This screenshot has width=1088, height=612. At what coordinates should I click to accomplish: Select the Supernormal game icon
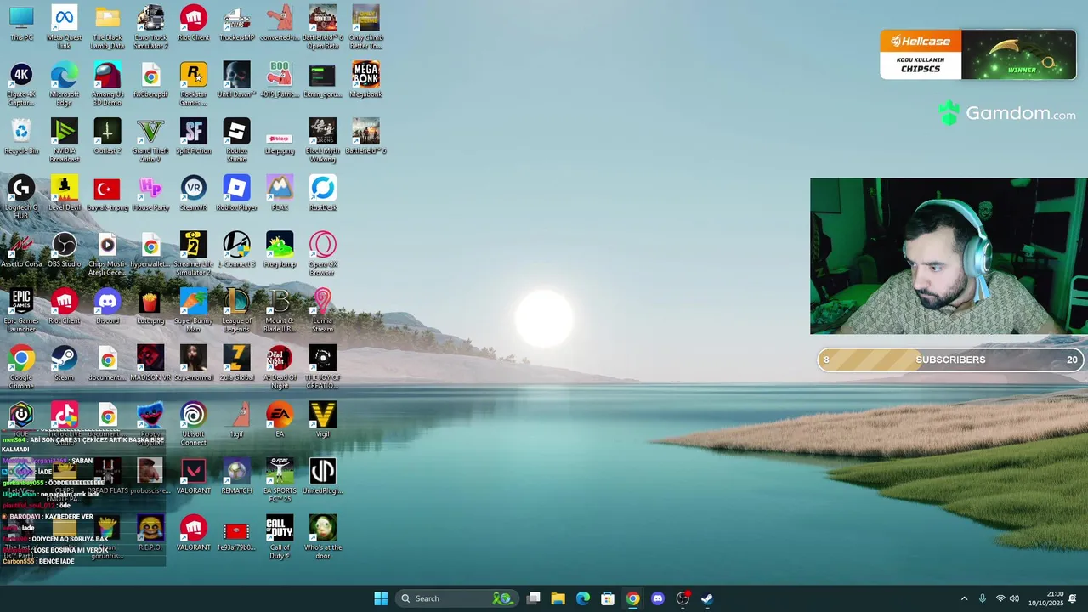[x=194, y=363]
